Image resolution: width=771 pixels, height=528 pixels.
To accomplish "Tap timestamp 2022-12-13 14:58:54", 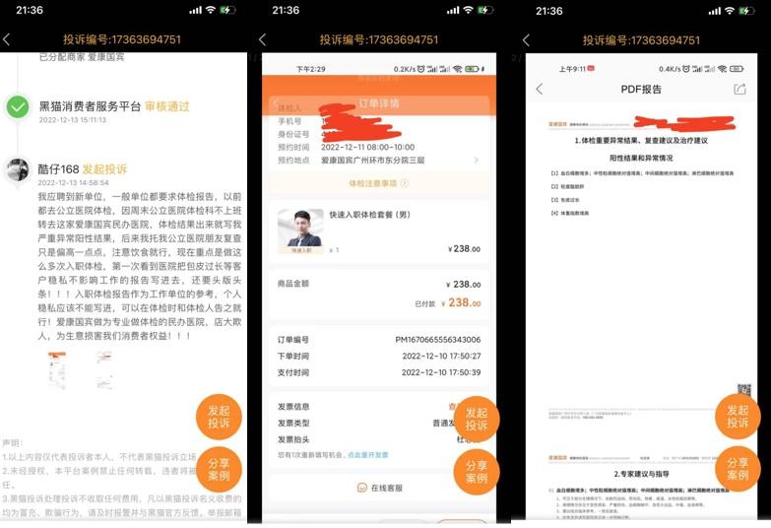I will 73,182.
